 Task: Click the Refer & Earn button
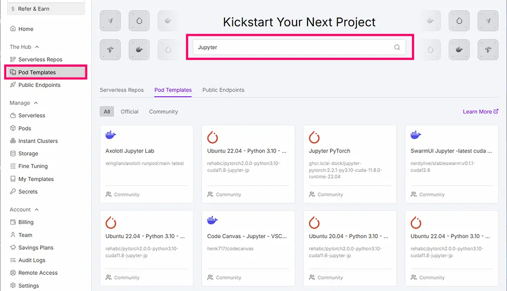tap(46, 9)
